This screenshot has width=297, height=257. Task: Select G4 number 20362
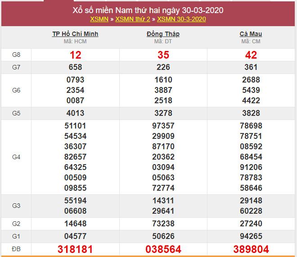163,157
